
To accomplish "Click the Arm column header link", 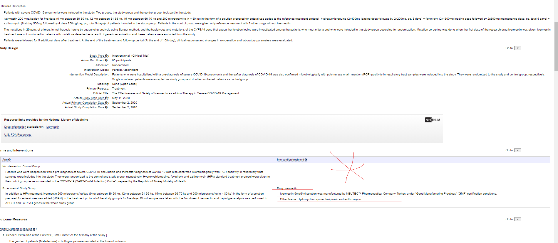I will click(x=5, y=160).
